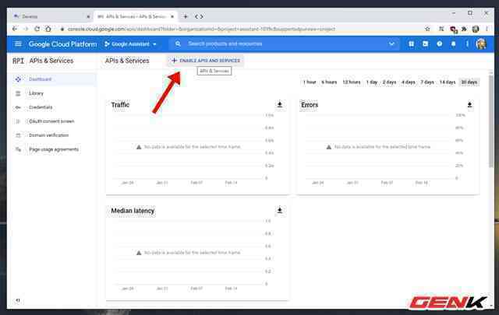499x315 pixels.
Task: Click the search magnifier icon
Action: pos(178,44)
